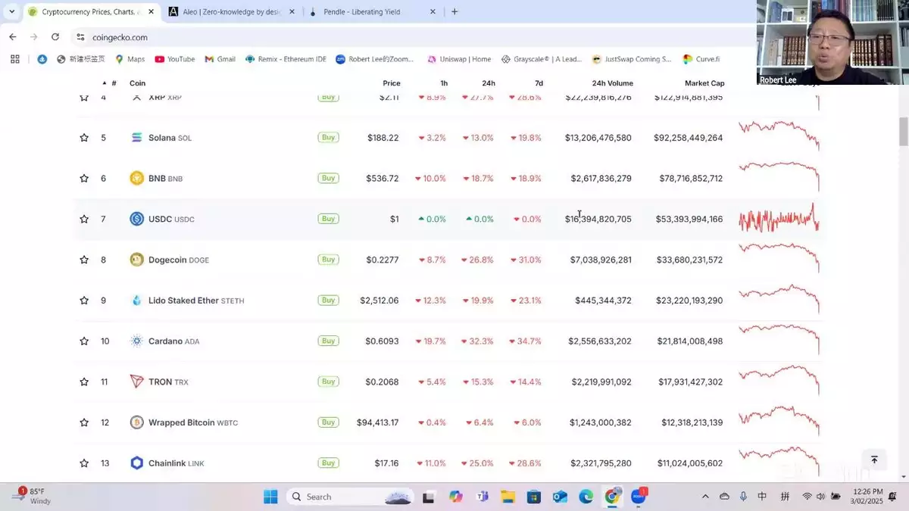Click the USDC coin logo
Image resolution: width=909 pixels, height=511 pixels.
137,219
